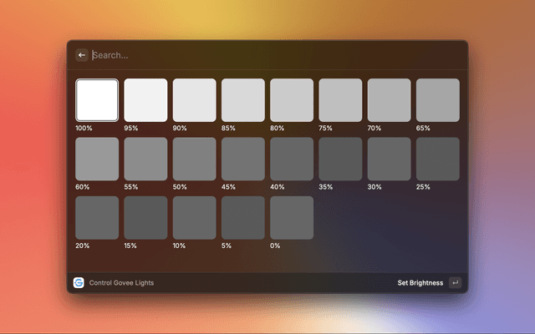
Task: Select the 60% brightness tile
Action: point(97,159)
